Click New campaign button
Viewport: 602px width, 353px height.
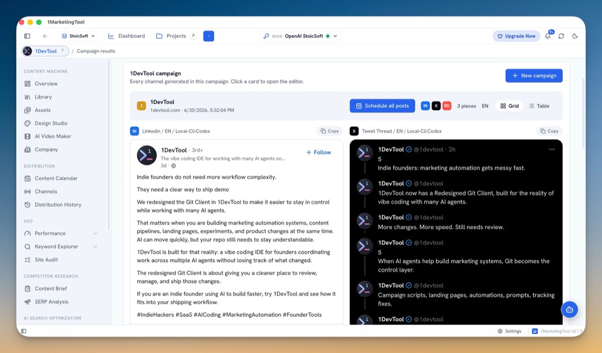tap(534, 75)
